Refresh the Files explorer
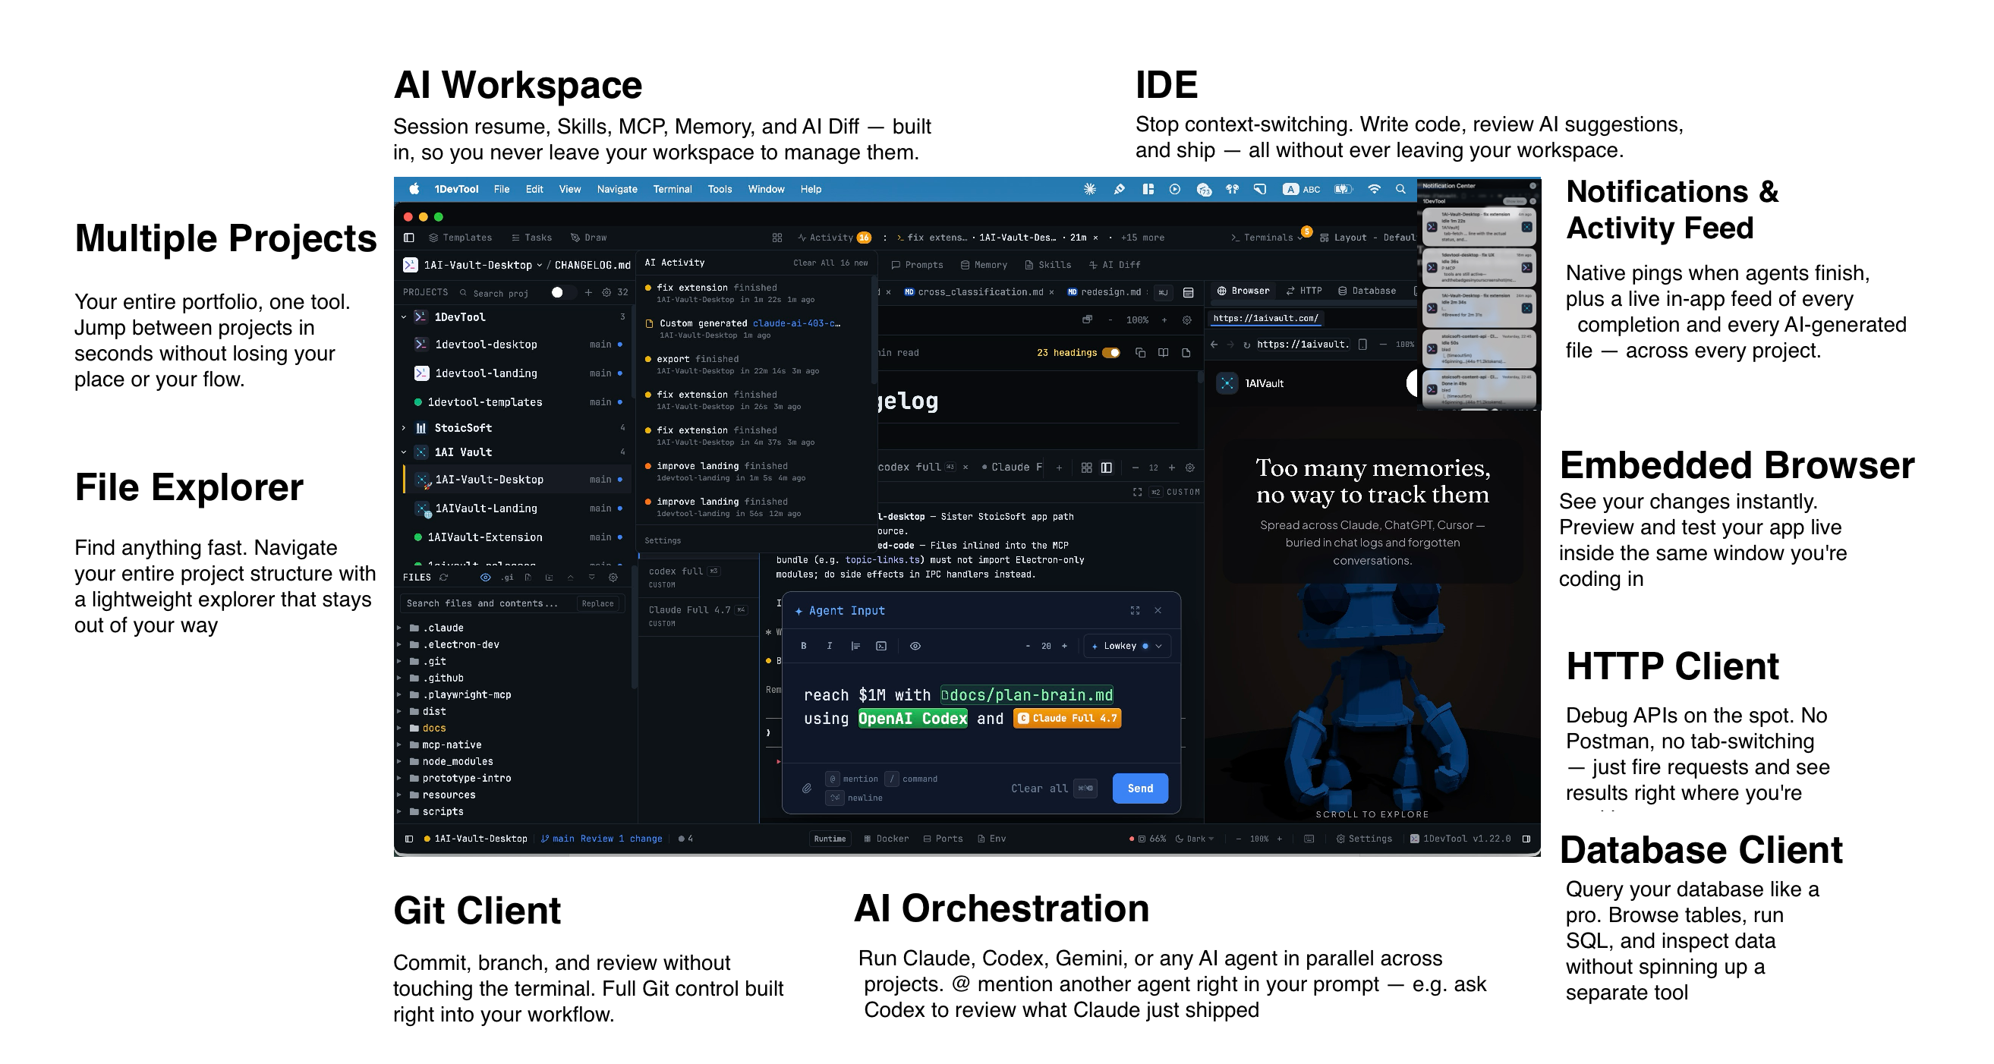Viewport: 1994px width, 1064px height. tap(443, 578)
